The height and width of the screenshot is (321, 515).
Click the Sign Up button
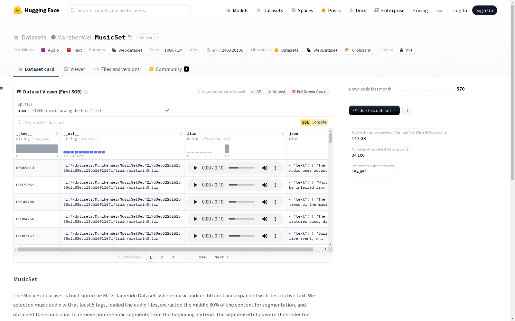coord(485,10)
